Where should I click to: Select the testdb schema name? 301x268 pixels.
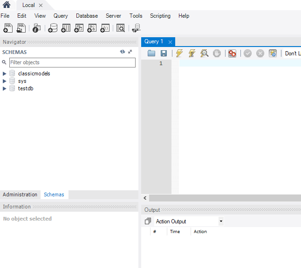[26, 88]
